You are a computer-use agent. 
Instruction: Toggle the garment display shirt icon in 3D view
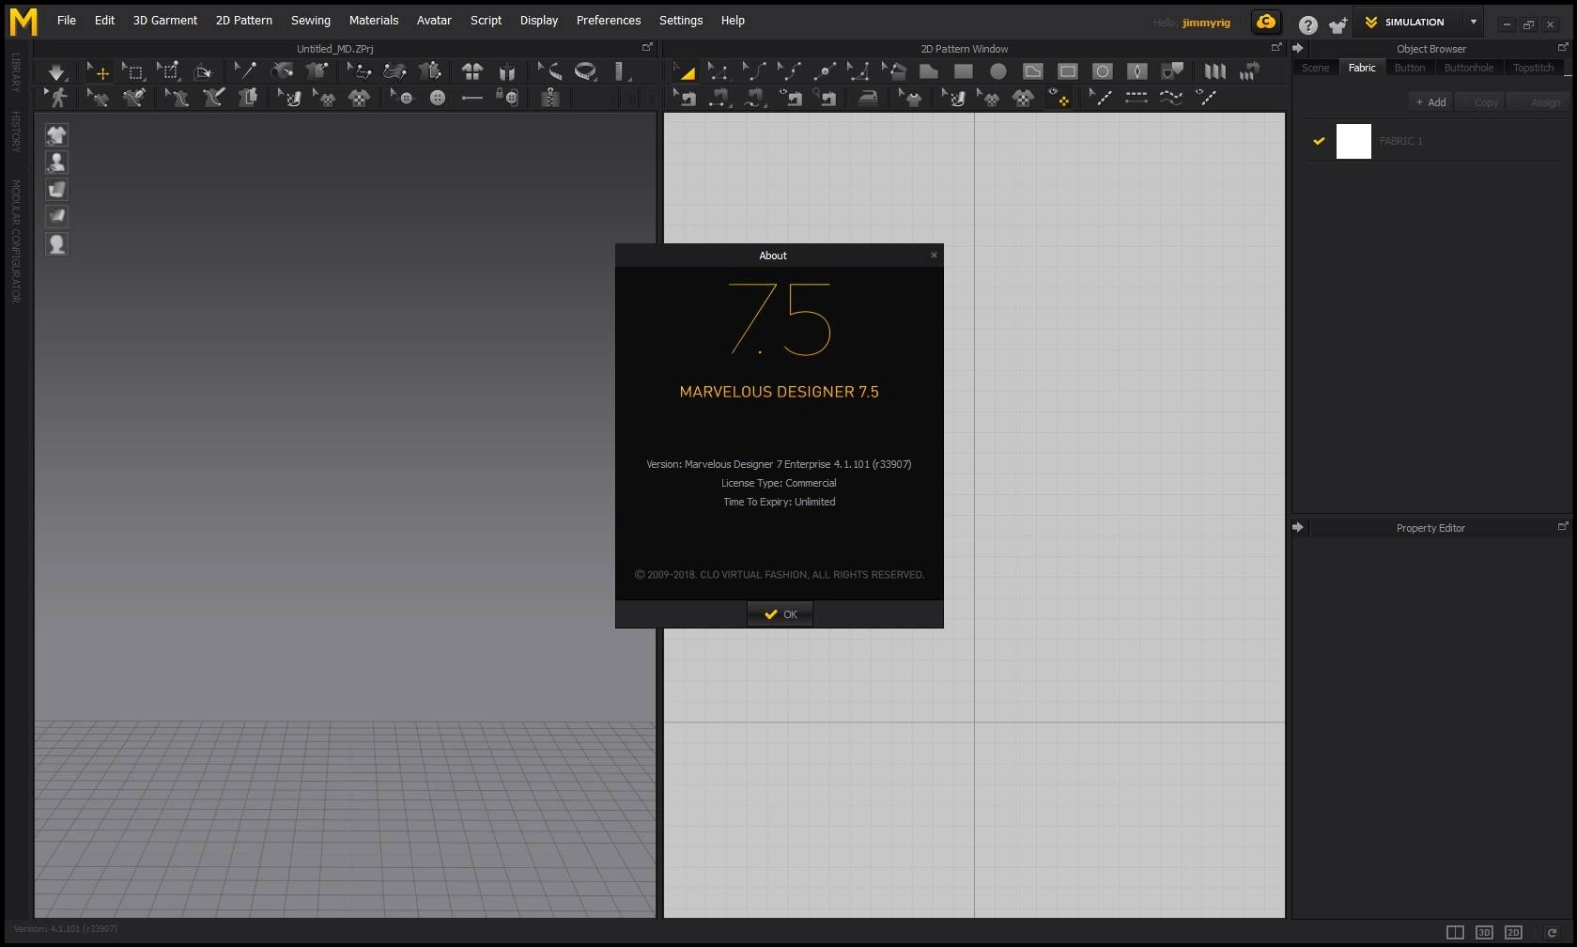point(57,135)
